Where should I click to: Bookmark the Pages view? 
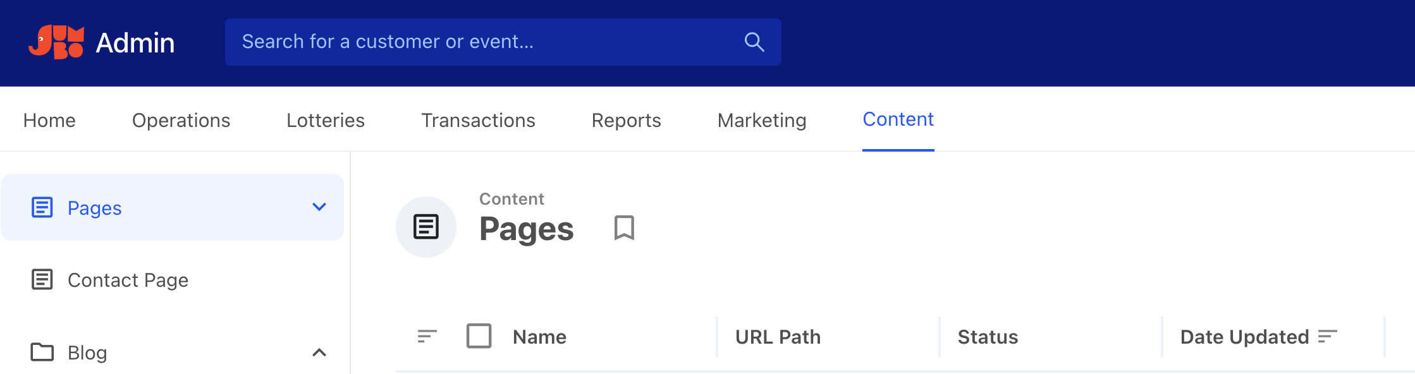tap(624, 227)
